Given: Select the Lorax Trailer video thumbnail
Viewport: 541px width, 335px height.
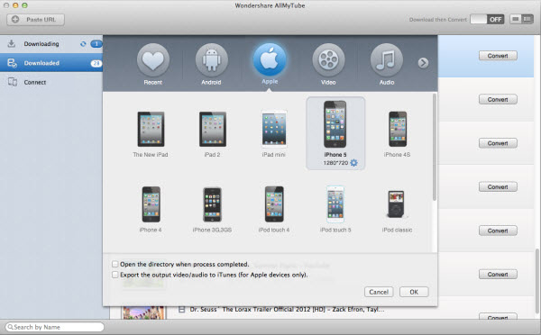Looking at the screenshot, I should [143, 312].
